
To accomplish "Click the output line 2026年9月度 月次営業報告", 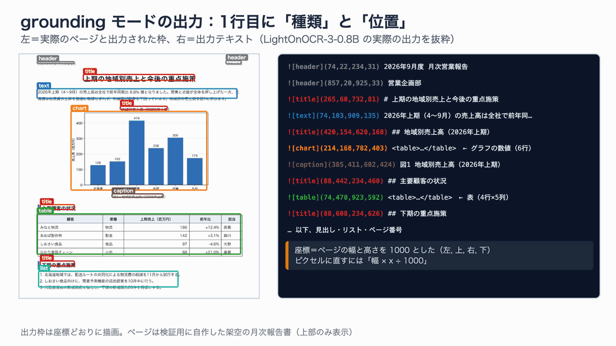I will [377, 67].
